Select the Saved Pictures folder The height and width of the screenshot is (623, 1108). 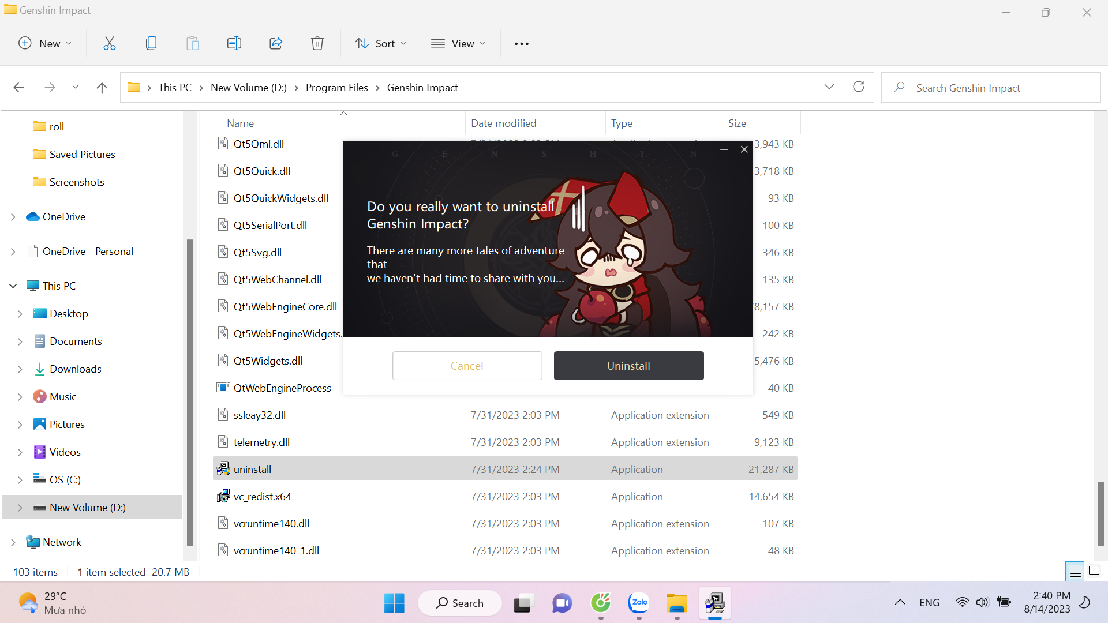(x=83, y=155)
